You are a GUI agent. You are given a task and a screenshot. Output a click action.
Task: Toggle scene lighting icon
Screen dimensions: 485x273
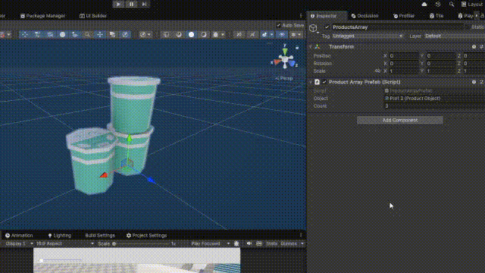pyautogui.click(x=179, y=35)
